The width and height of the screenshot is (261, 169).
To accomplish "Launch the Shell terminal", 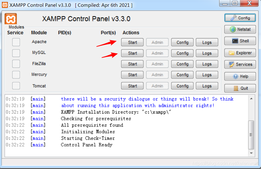I will click(240, 41).
